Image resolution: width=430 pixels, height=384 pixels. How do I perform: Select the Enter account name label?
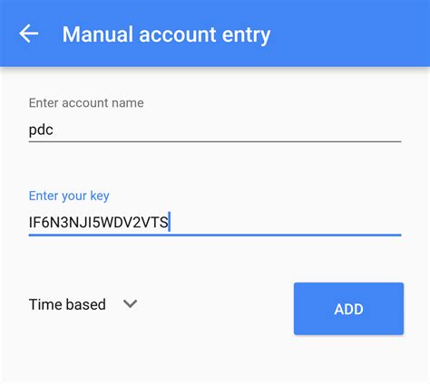[86, 103]
